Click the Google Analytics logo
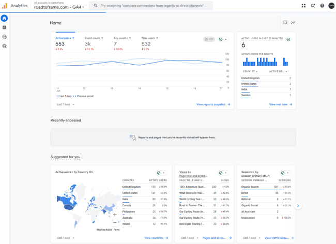The height and width of the screenshot is (244, 336). (x=5, y=6)
